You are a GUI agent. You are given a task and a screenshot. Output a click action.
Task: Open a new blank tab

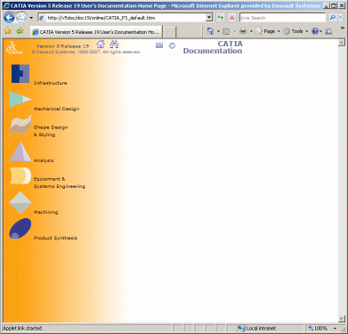pos(169,32)
